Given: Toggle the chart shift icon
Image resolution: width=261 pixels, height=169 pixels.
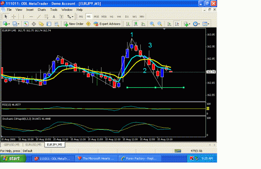Looking at the screenshot, I should (x=177, y=24).
